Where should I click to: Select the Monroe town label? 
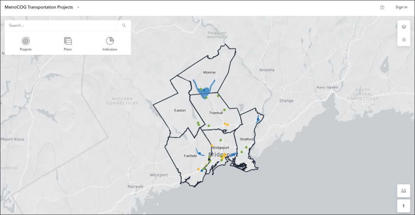[x=209, y=72]
